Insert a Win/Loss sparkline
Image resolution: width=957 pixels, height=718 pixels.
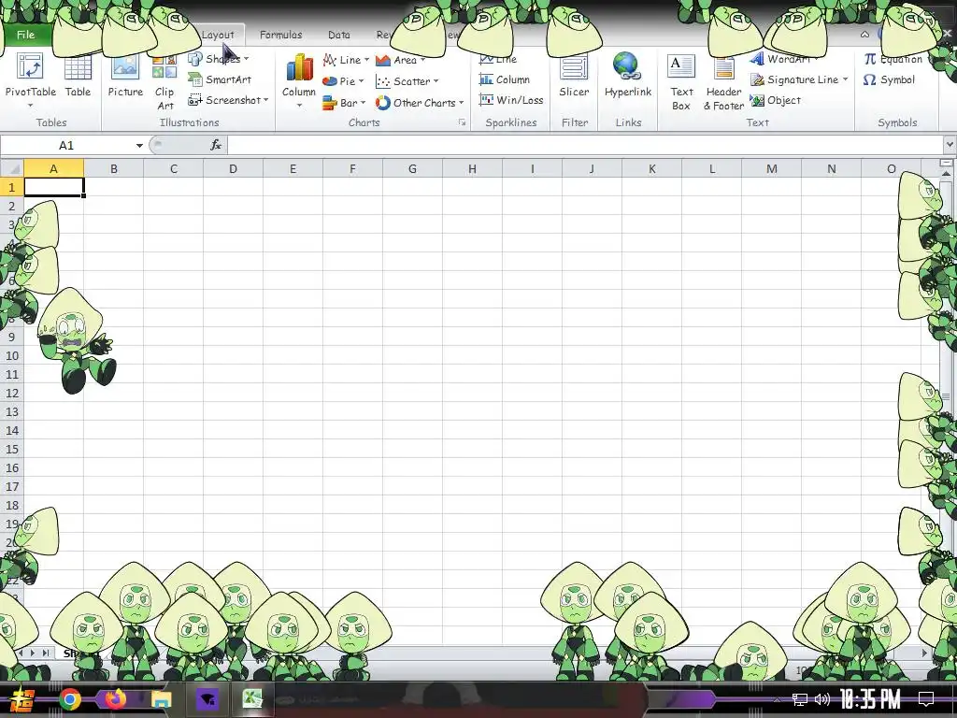tap(511, 99)
